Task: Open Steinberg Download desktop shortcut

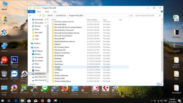Action: tap(95, 91)
